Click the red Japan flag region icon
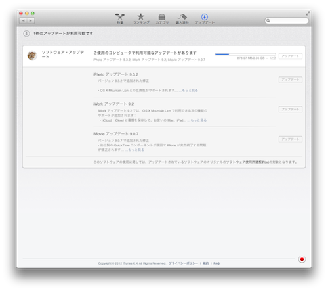This screenshot has height=291, width=328. (x=302, y=259)
